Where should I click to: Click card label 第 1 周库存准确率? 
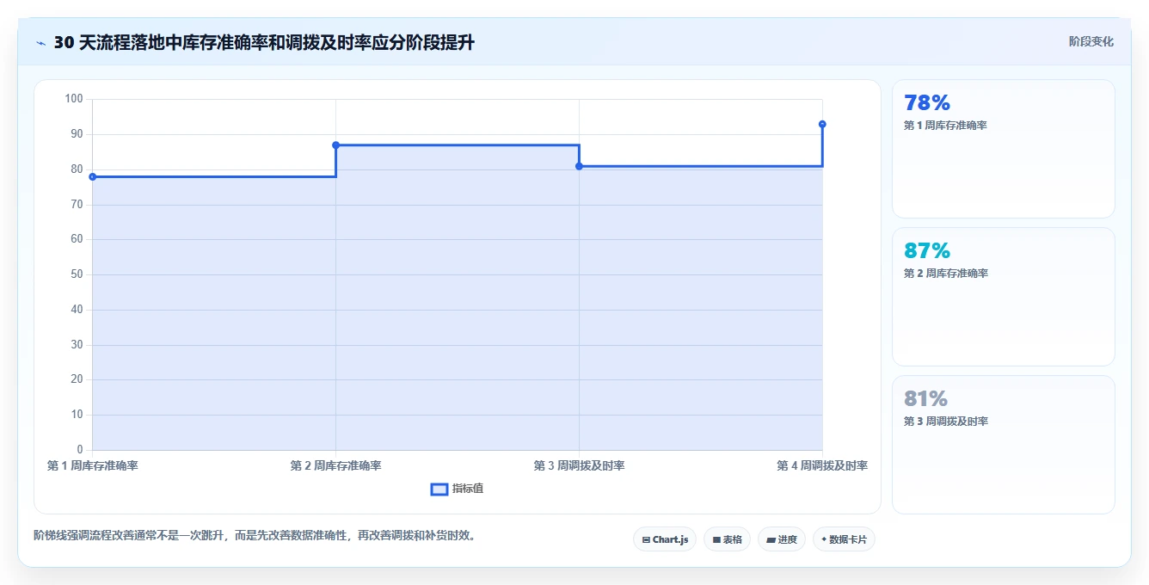point(945,126)
